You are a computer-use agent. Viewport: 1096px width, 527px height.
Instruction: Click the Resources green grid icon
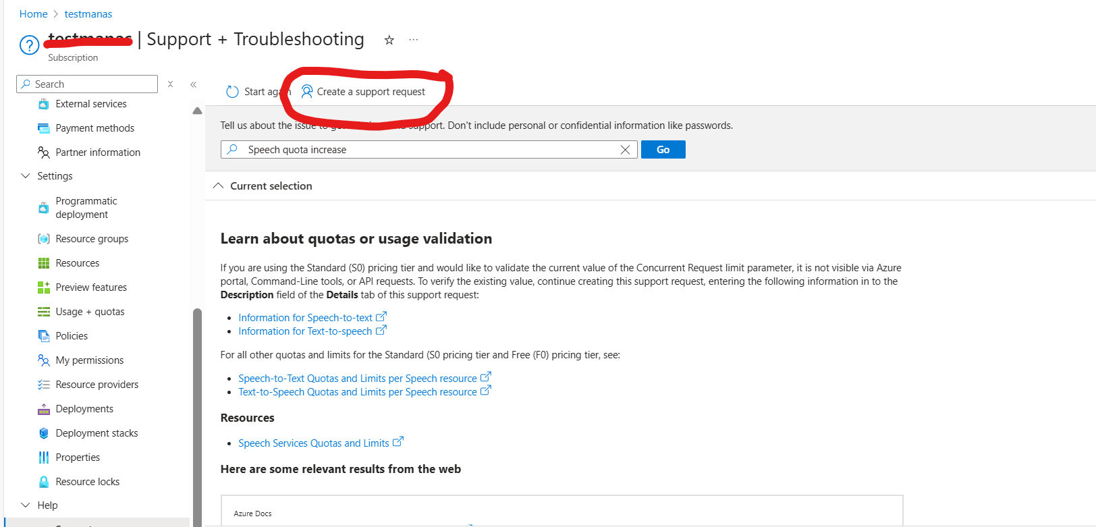coord(44,263)
